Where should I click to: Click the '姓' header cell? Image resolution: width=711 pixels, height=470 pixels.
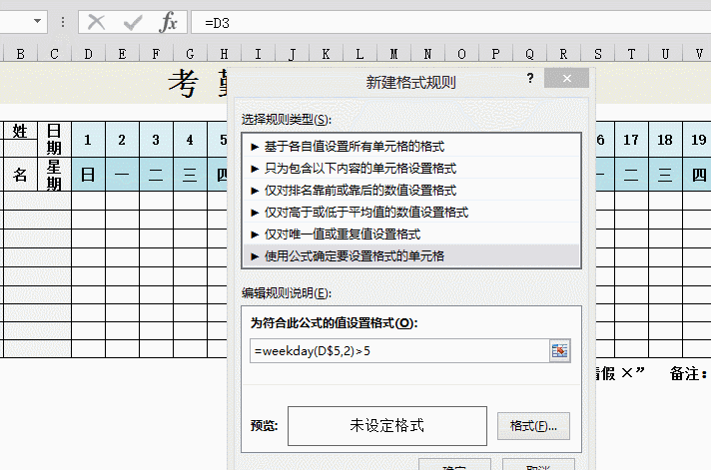pyautogui.click(x=20, y=131)
